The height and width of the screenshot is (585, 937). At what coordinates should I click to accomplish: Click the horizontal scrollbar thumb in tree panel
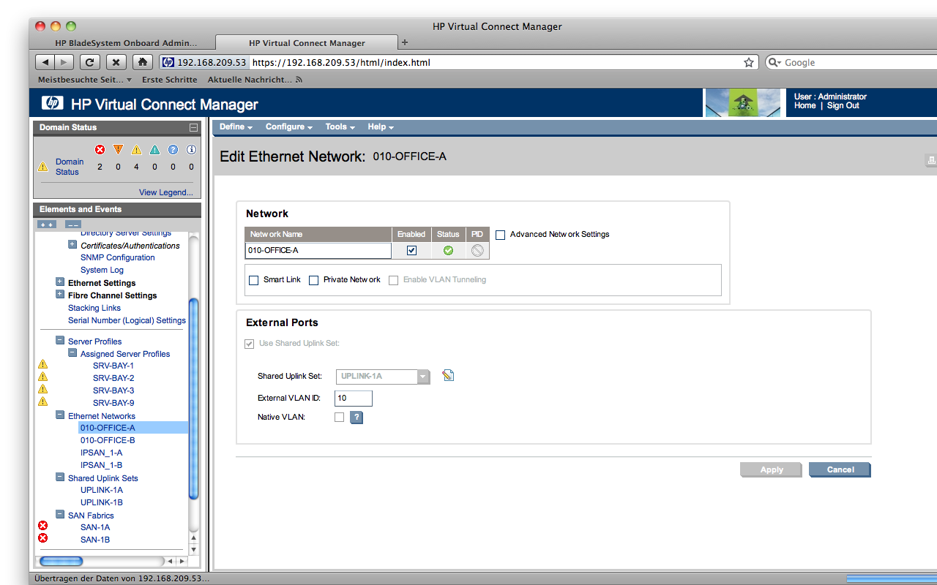[61, 561]
